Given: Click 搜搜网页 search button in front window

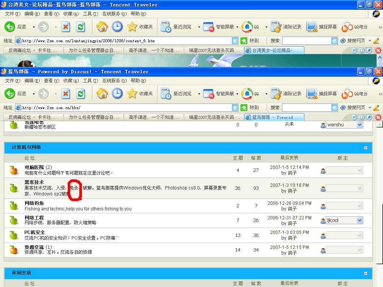Looking at the screenshot, I should [353, 108].
